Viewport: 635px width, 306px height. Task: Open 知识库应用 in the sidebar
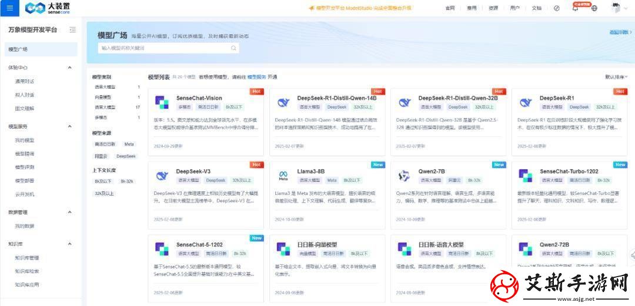pos(26,284)
